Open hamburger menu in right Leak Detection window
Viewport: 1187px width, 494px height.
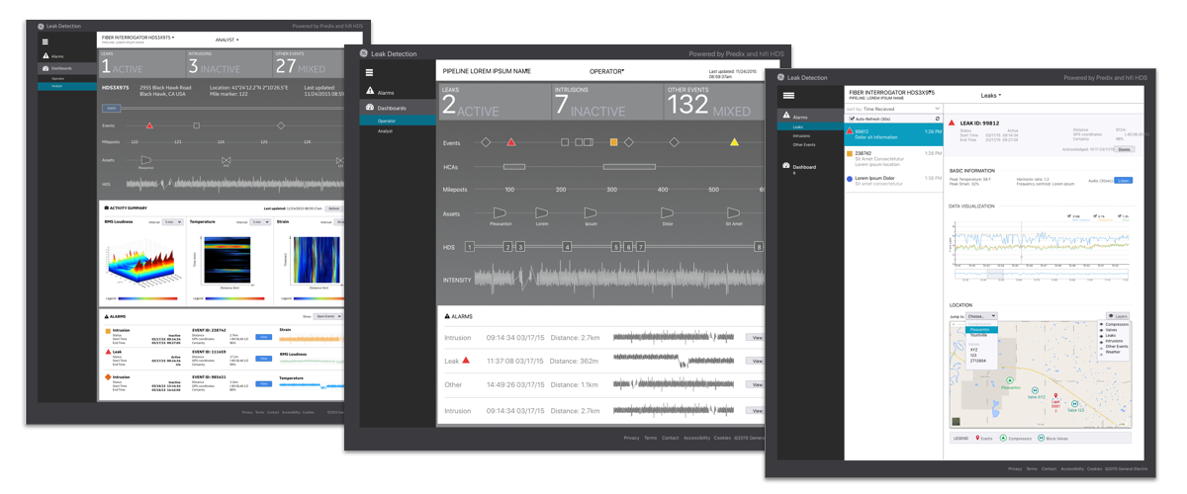click(788, 95)
